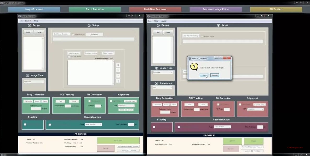Click the suffix '_processed' text field

click(x=95, y=34)
